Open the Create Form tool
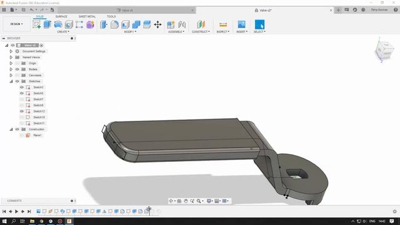This screenshot has height=225, width=400. coord(90,24)
